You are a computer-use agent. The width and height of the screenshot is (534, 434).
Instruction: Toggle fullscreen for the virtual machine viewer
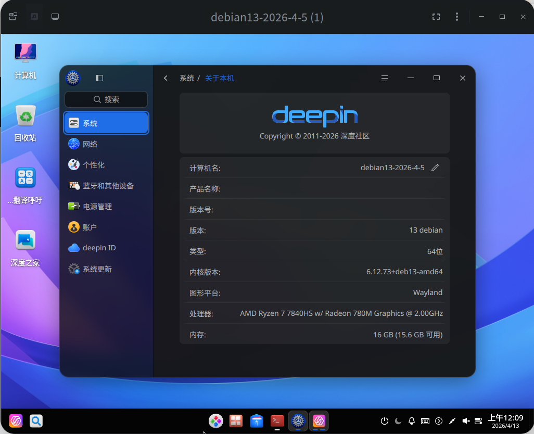(x=436, y=17)
